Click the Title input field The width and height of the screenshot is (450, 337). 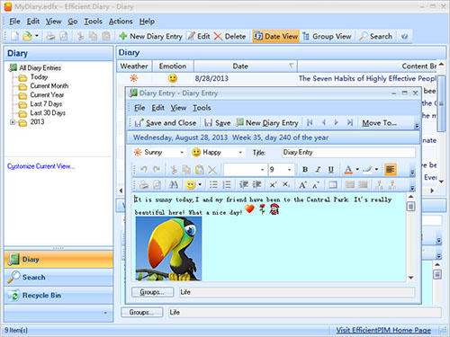click(x=348, y=153)
